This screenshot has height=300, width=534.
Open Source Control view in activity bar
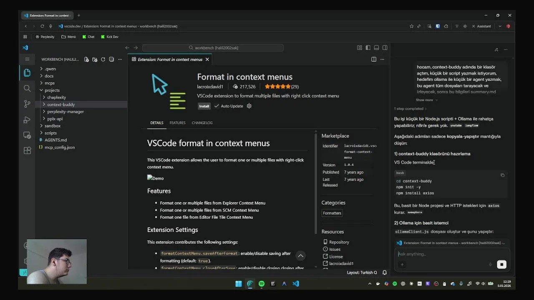point(27,104)
